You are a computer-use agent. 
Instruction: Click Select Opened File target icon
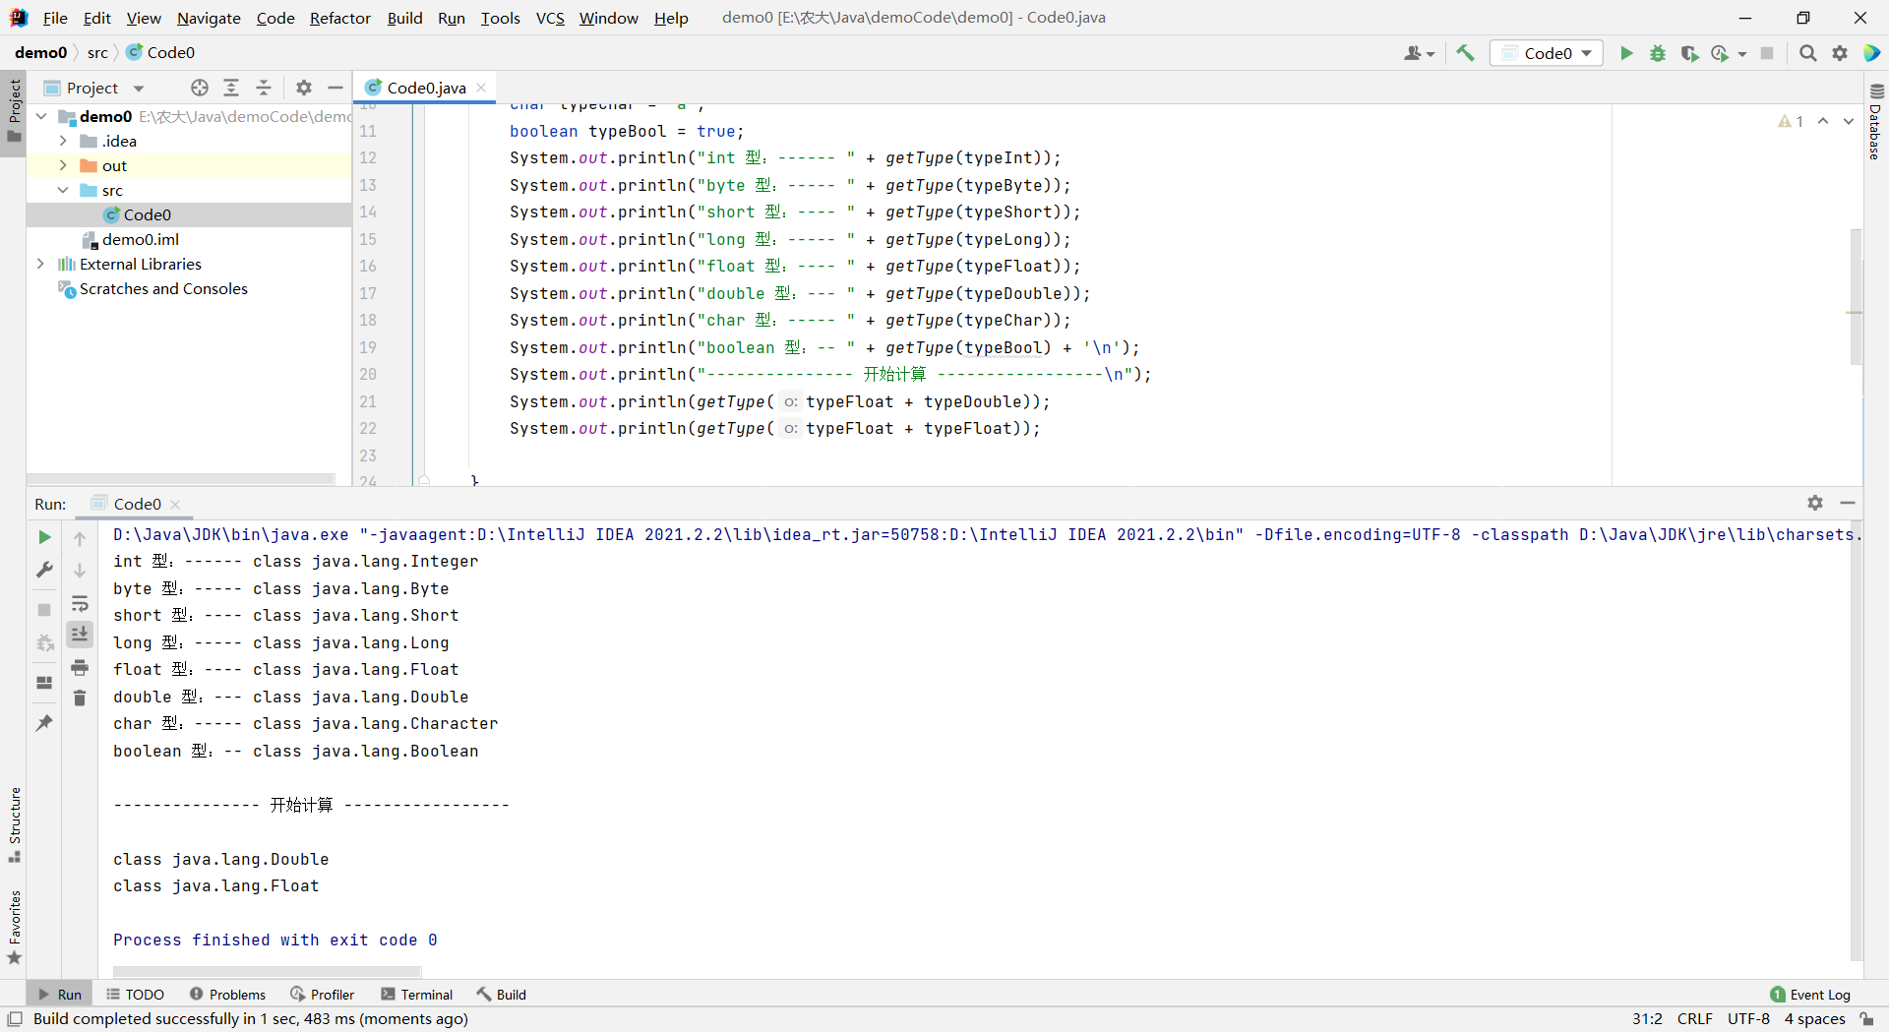coord(200,88)
